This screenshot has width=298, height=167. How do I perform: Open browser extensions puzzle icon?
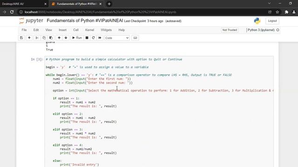(286, 12)
